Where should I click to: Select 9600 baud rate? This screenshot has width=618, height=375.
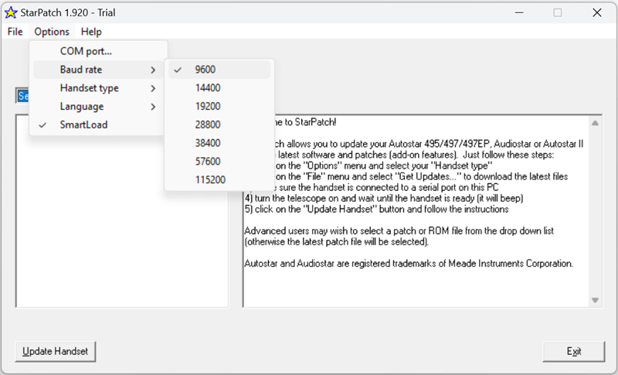coord(206,70)
